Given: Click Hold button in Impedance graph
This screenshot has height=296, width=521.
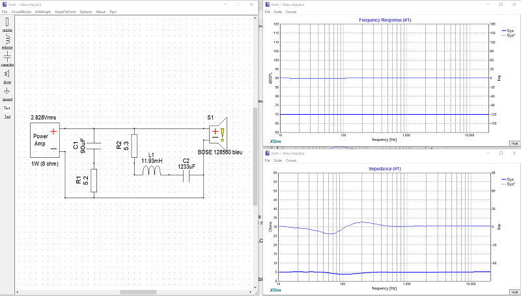Looking at the screenshot, I should click(x=514, y=292).
